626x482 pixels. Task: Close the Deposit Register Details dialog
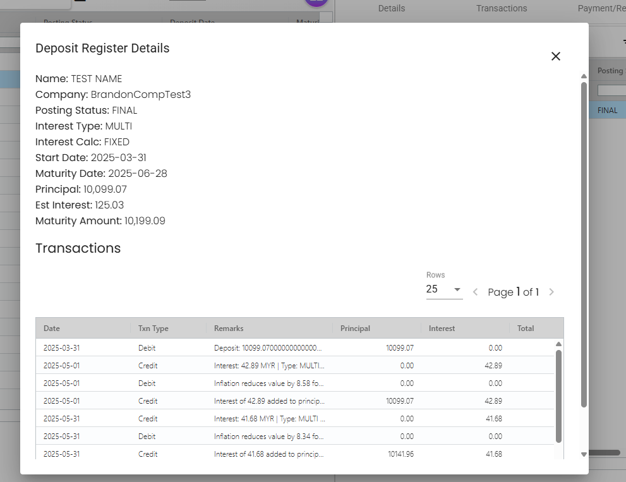[x=555, y=56]
